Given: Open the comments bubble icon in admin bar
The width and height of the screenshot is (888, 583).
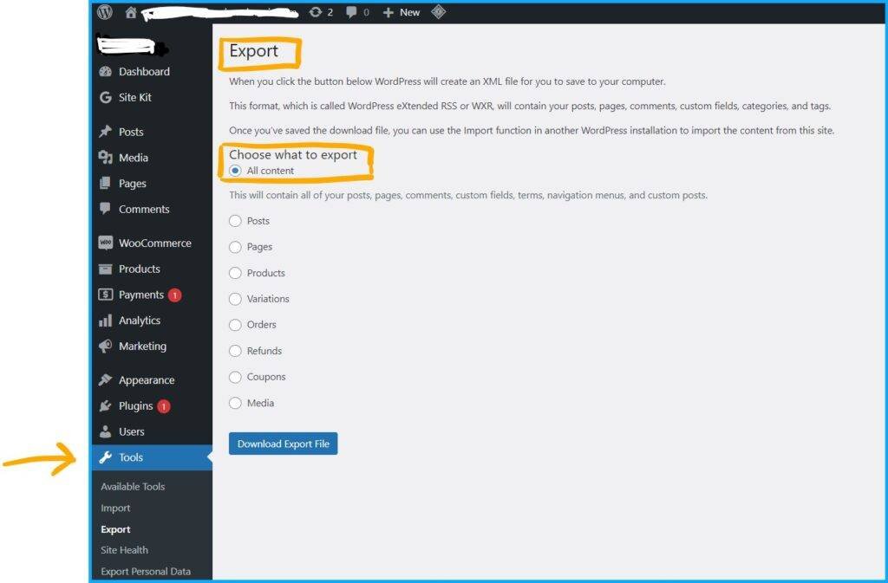Looking at the screenshot, I should point(356,12).
